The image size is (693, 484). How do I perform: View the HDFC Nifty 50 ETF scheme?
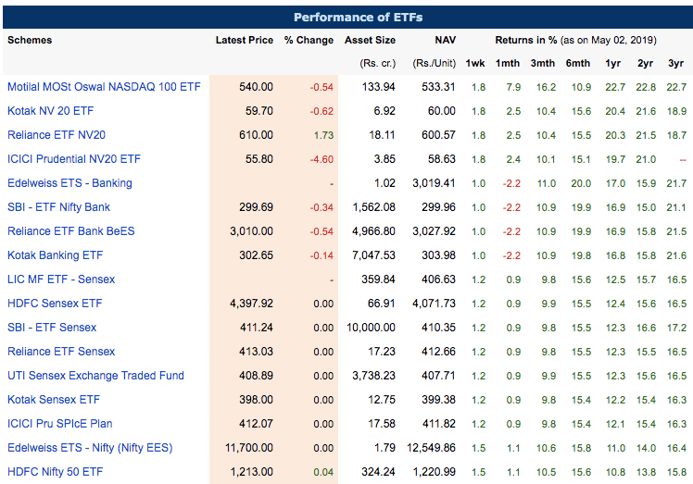[56, 472]
